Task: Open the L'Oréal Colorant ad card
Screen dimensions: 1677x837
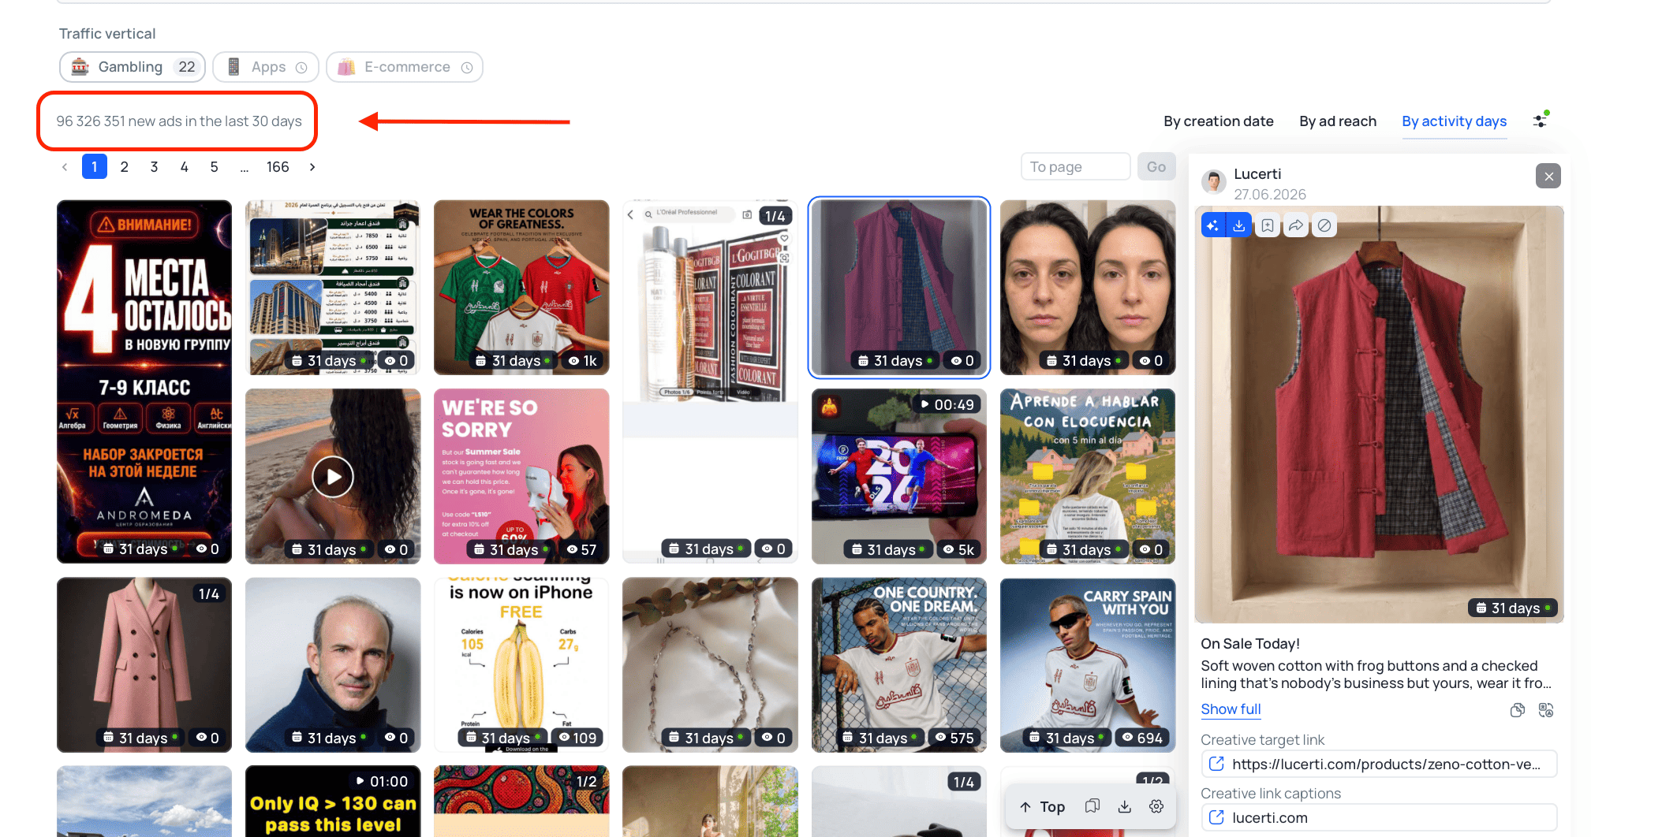Action: click(710, 381)
